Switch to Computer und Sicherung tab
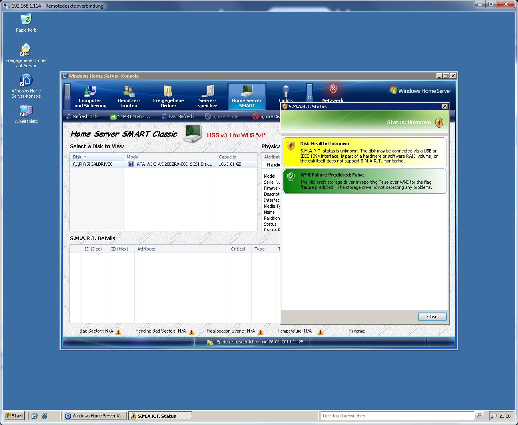 90,96
